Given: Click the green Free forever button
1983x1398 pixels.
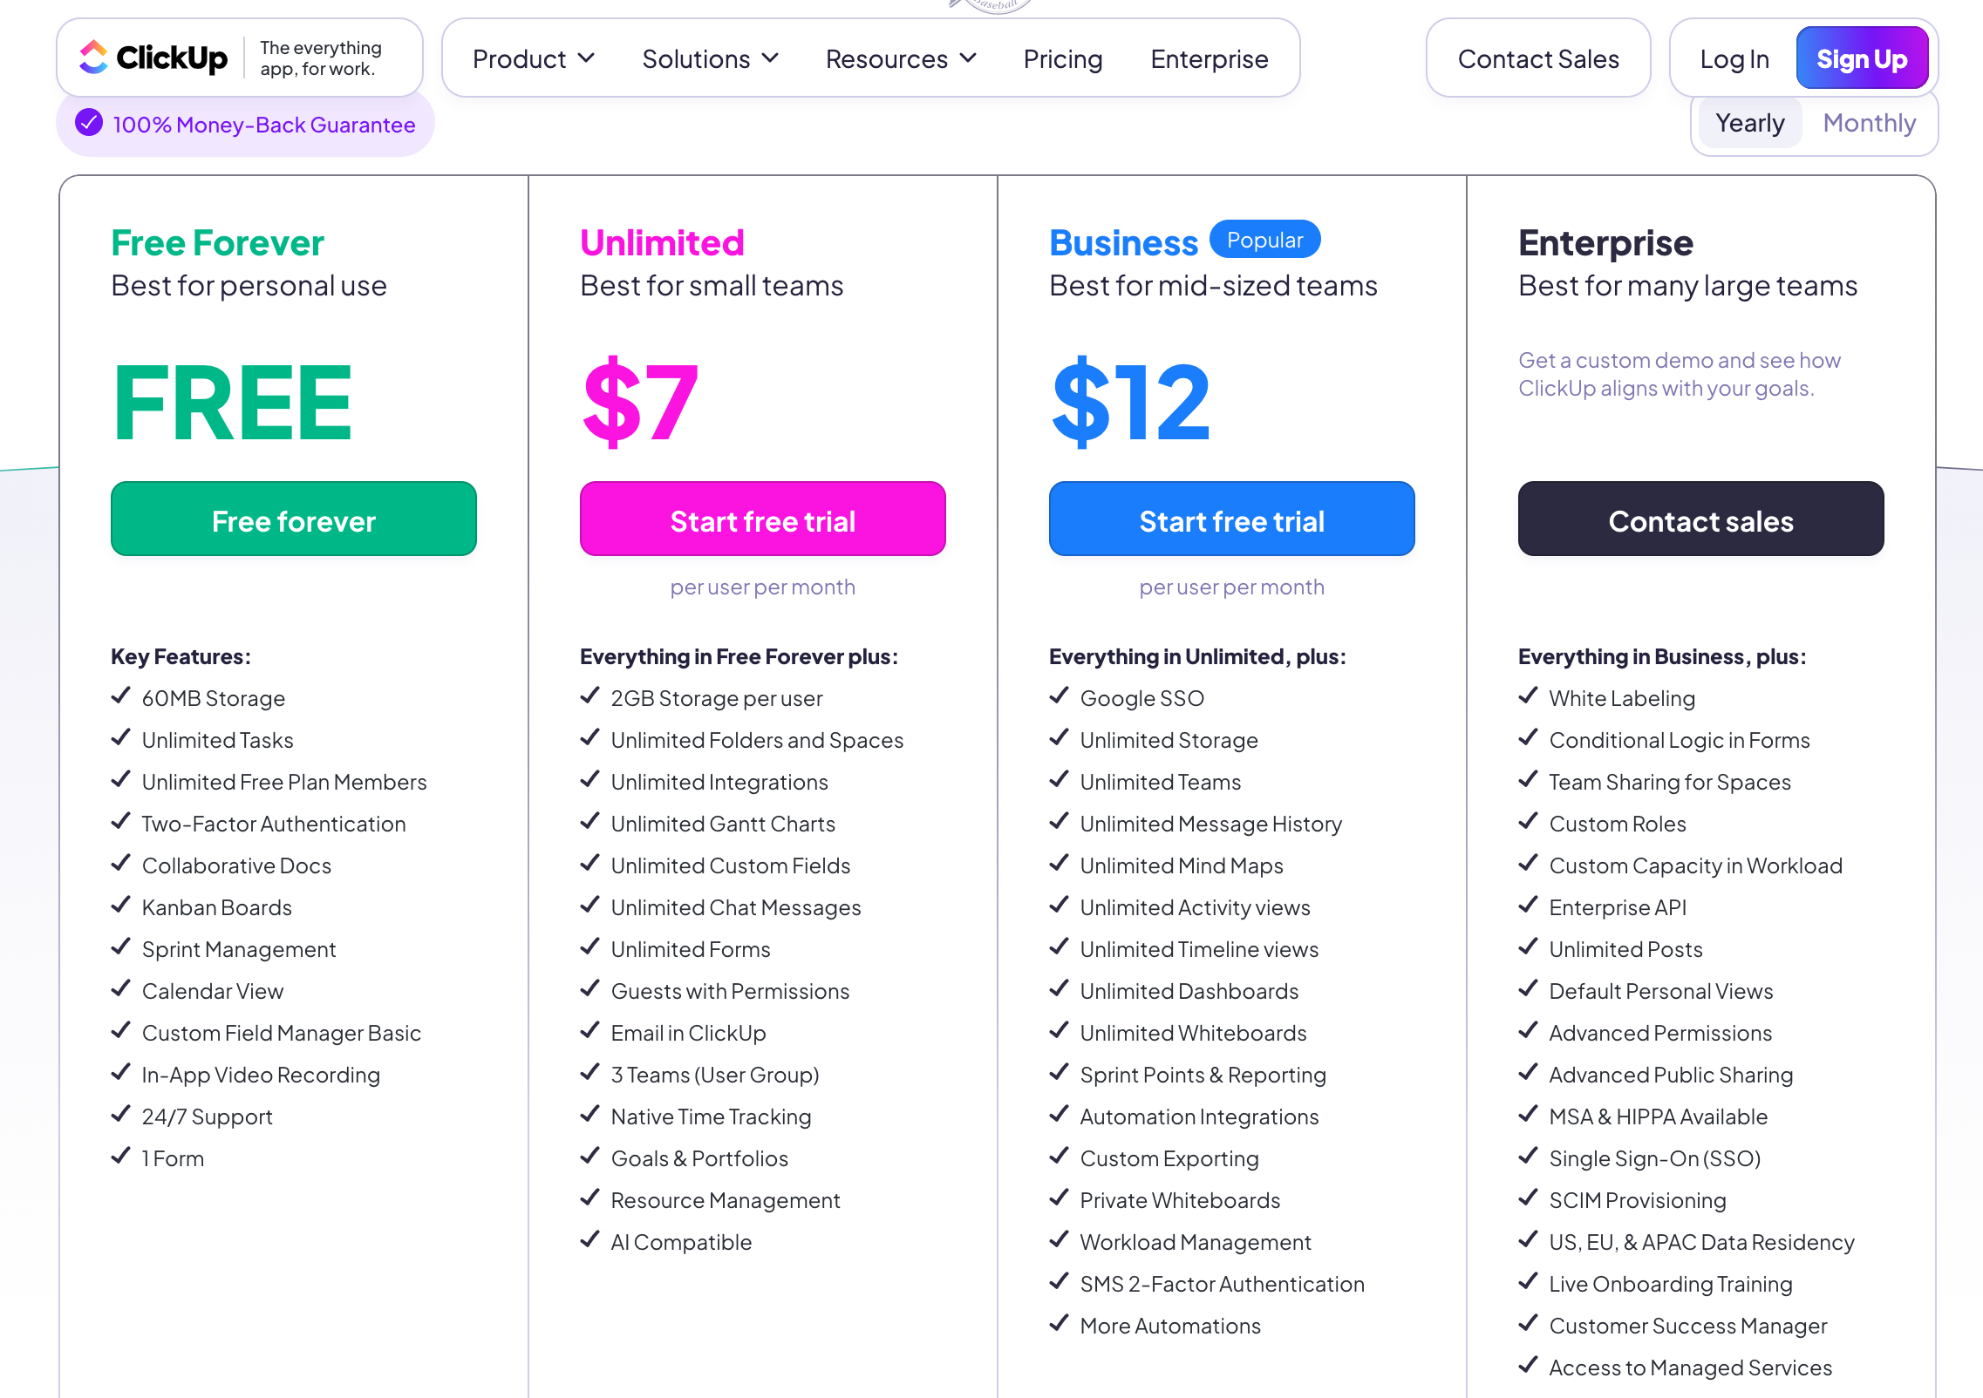Looking at the screenshot, I should [x=293, y=519].
